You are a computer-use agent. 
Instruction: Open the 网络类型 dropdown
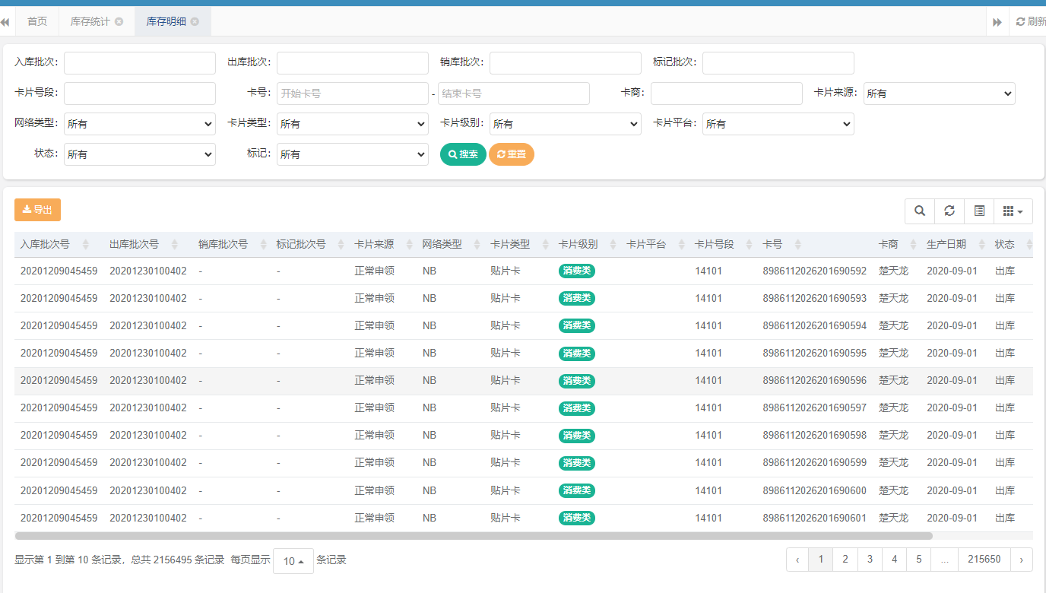pyautogui.click(x=140, y=124)
